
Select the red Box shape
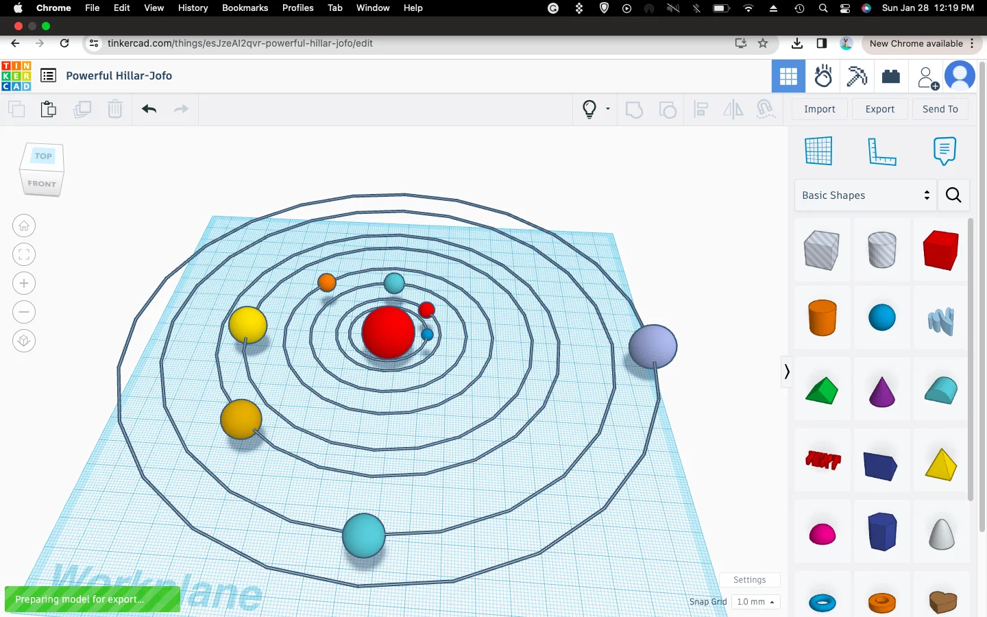pos(941,250)
